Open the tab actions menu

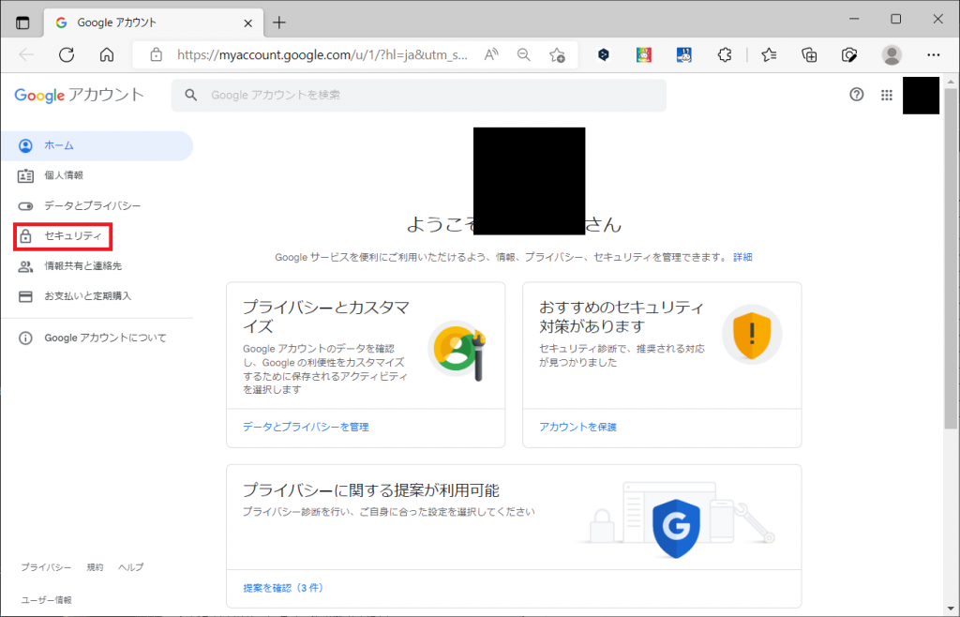point(21,22)
